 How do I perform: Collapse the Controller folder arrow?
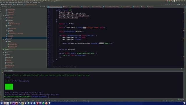5,21
